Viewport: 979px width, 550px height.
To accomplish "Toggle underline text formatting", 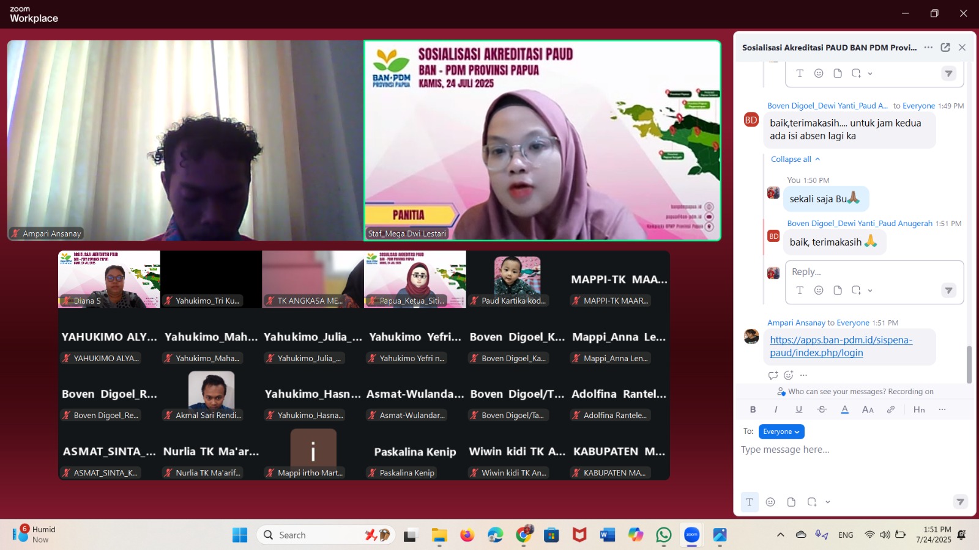I will coord(798,409).
